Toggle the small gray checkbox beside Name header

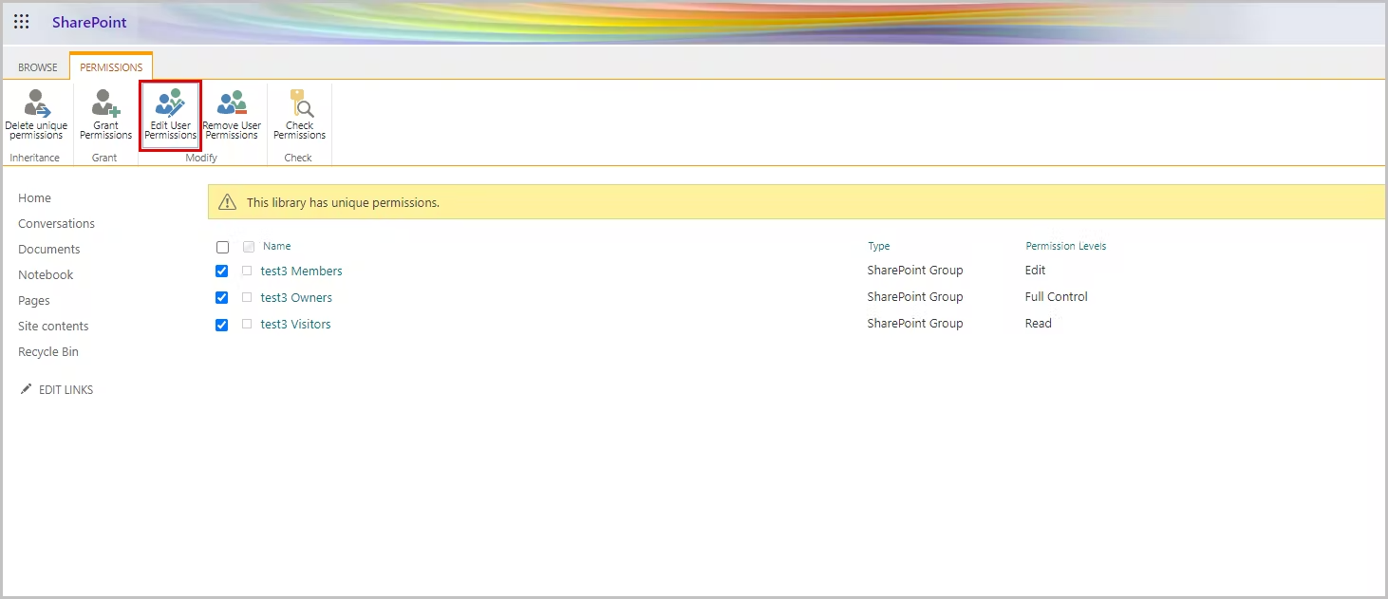(x=249, y=247)
